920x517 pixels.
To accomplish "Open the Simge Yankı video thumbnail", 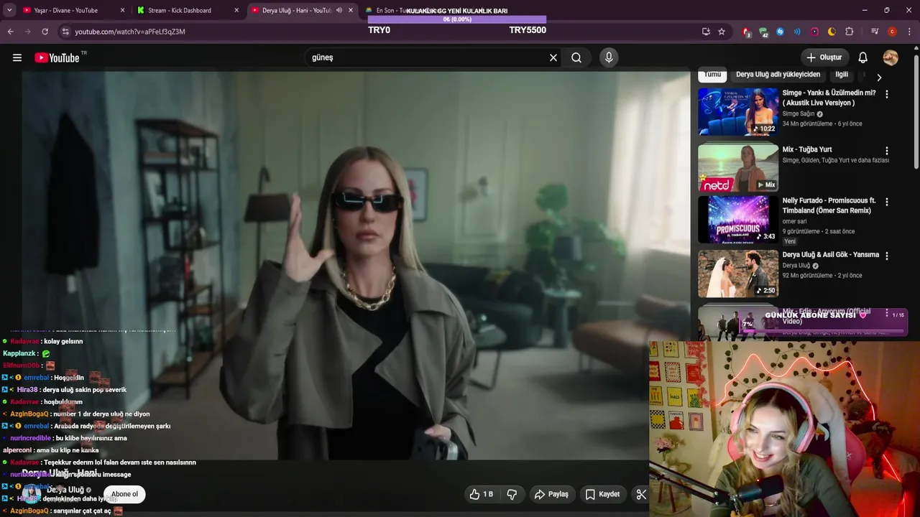I will [x=738, y=111].
